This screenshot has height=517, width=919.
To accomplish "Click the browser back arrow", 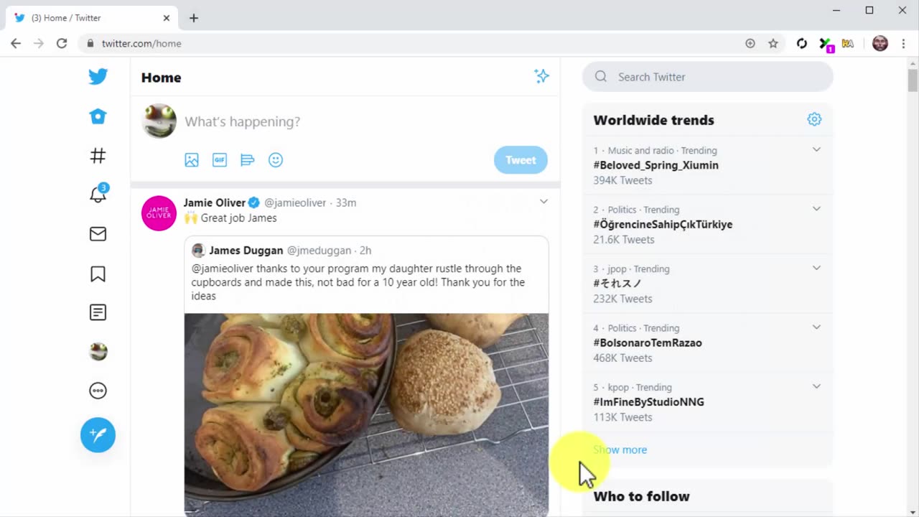I will point(16,43).
